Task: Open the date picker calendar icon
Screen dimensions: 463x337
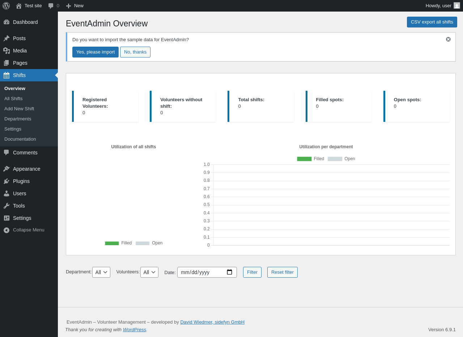Action: coord(229,272)
